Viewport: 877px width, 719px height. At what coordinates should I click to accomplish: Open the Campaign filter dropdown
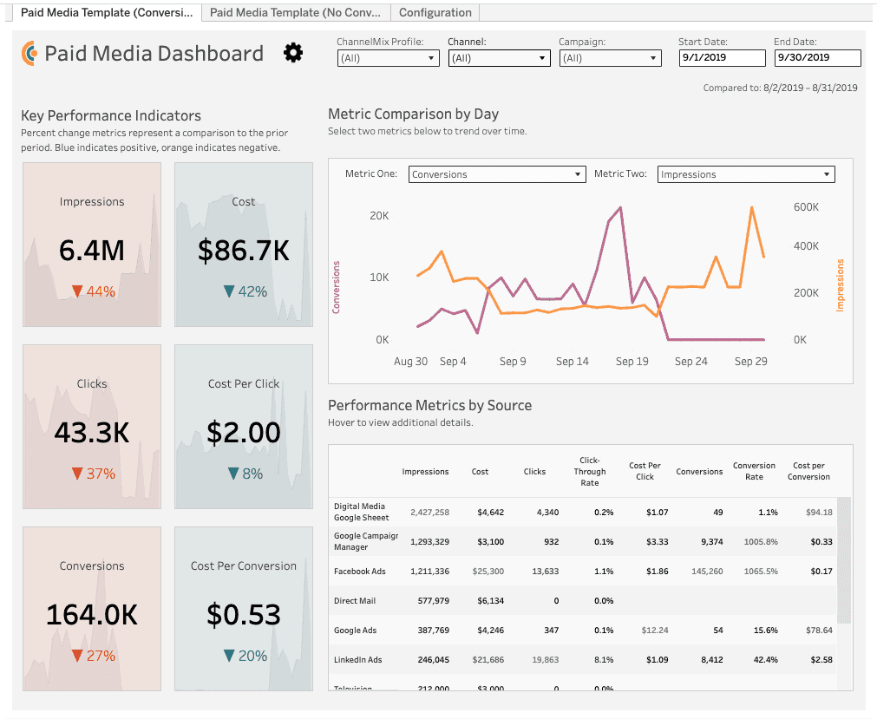(x=610, y=58)
